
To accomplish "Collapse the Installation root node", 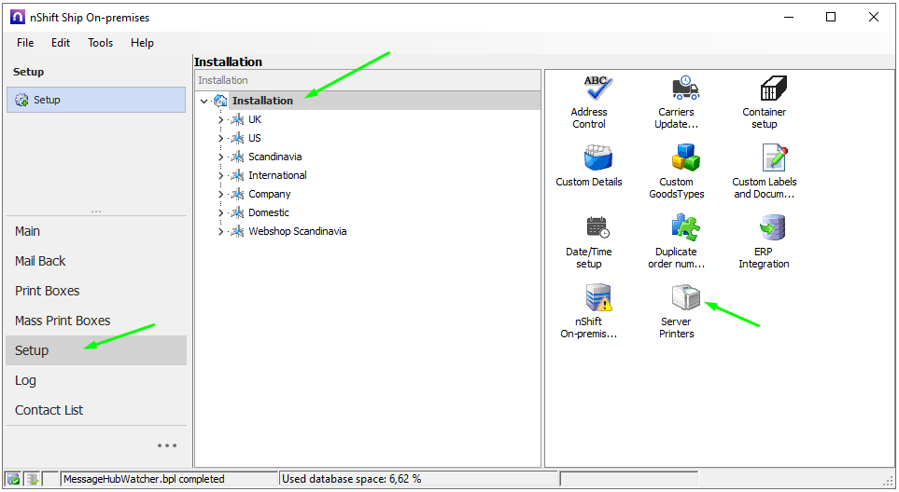I will coord(204,101).
